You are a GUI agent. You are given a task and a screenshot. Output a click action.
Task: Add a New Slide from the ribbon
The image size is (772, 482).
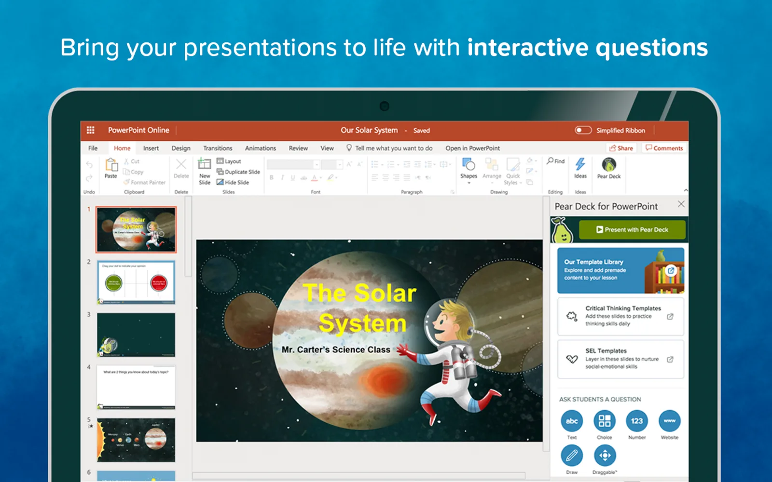pyautogui.click(x=205, y=172)
